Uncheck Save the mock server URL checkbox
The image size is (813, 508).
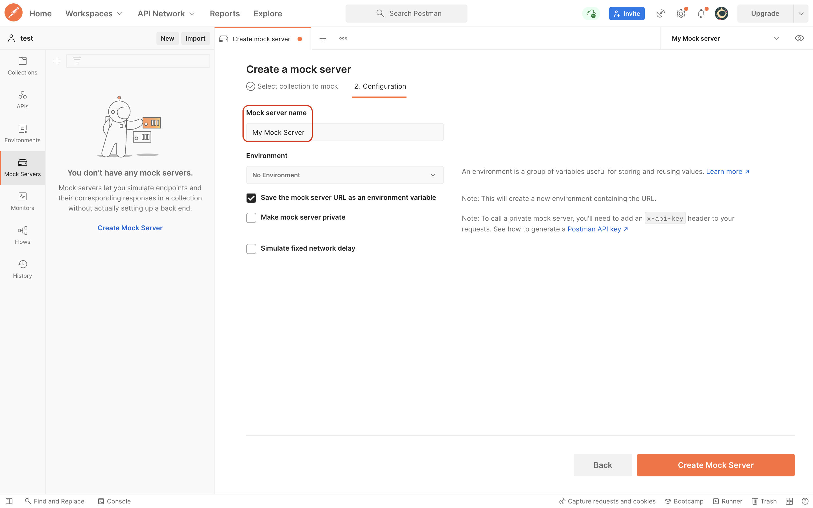click(251, 198)
